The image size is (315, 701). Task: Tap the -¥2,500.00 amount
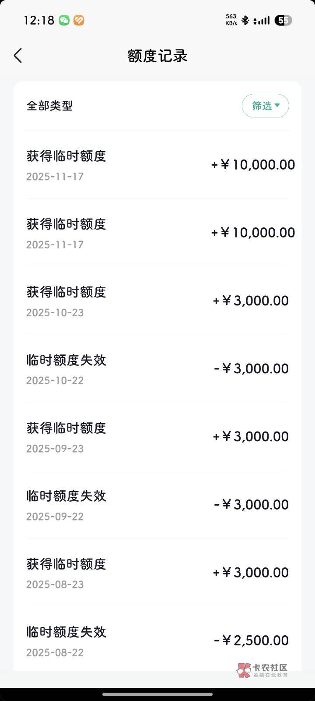tap(251, 641)
